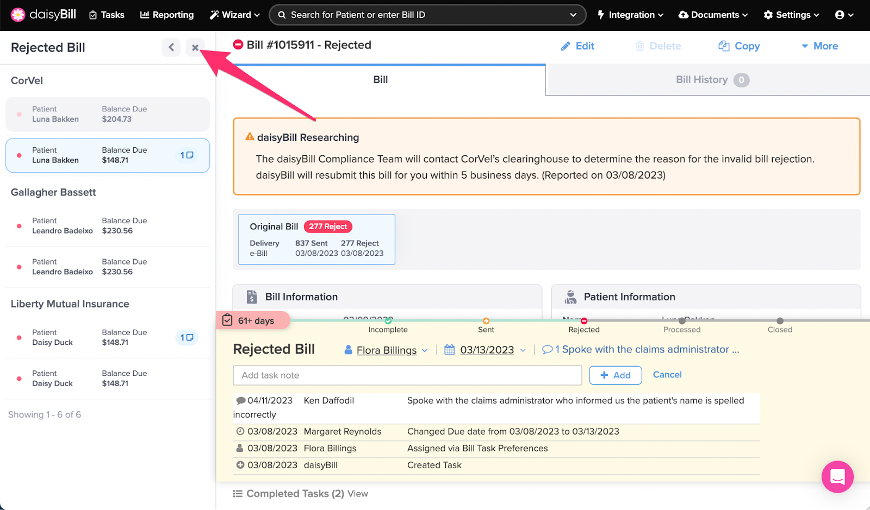This screenshot has width=870, height=510.
Task: Expand the search bar dropdown arrow
Action: click(573, 15)
